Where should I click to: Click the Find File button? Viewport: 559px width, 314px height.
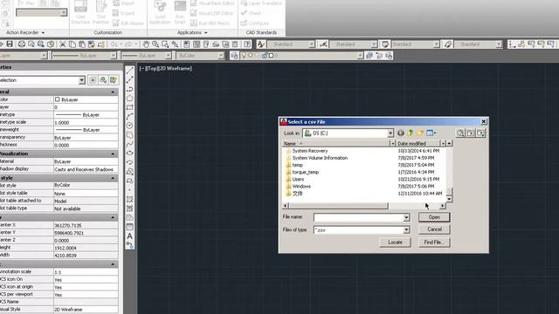coord(434,242)
